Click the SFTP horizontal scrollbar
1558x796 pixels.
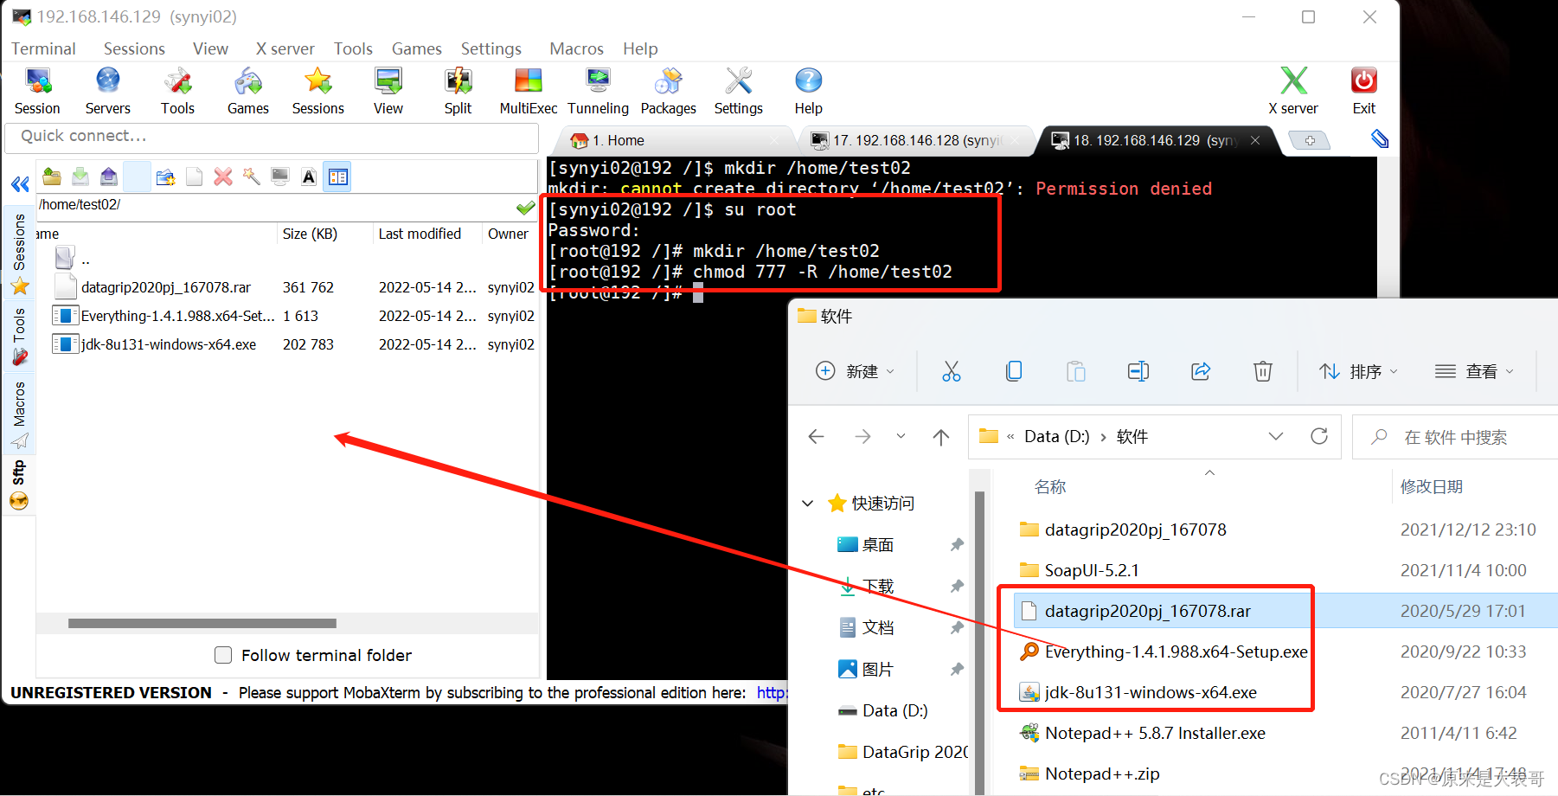click(x=202, y=623)
